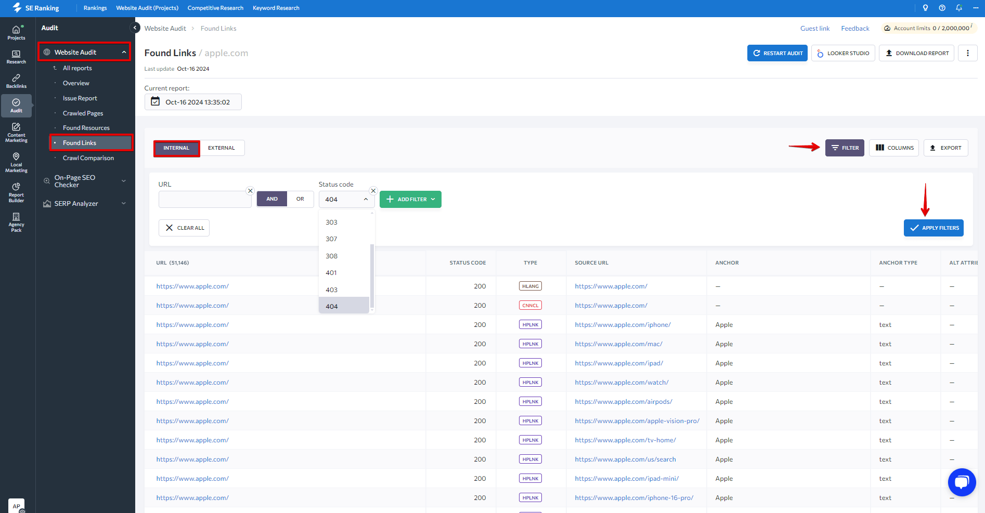Open Issue Report in sidebar
Viewport: 985px width, 513px height.
pos(80,98)
